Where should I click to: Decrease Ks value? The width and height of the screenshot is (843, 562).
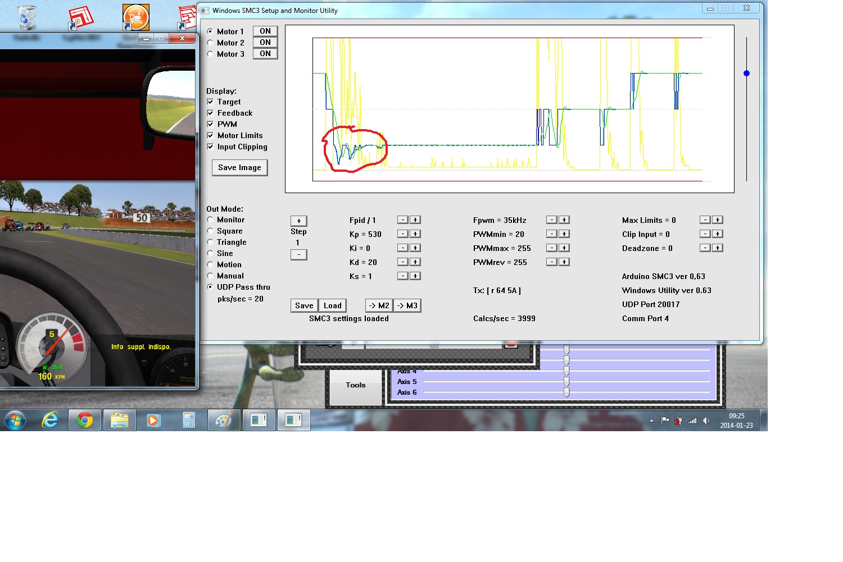coord(402,276)
